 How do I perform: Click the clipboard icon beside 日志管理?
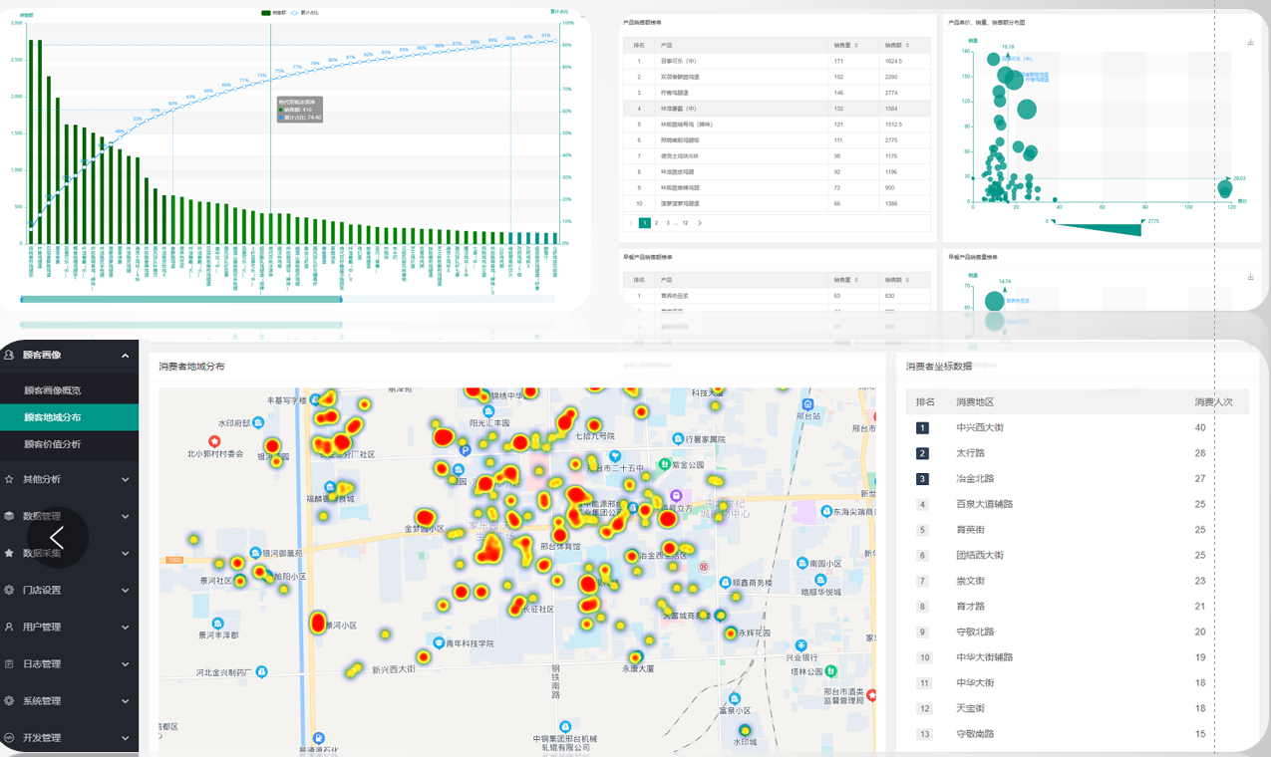[9, 663]
